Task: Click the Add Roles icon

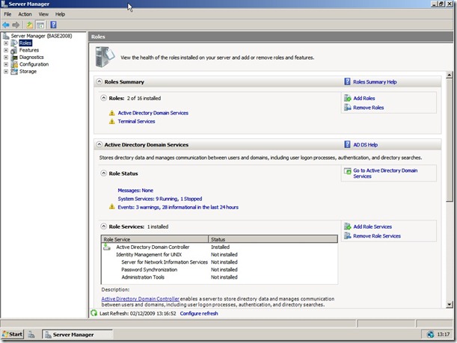Action: 347,98
